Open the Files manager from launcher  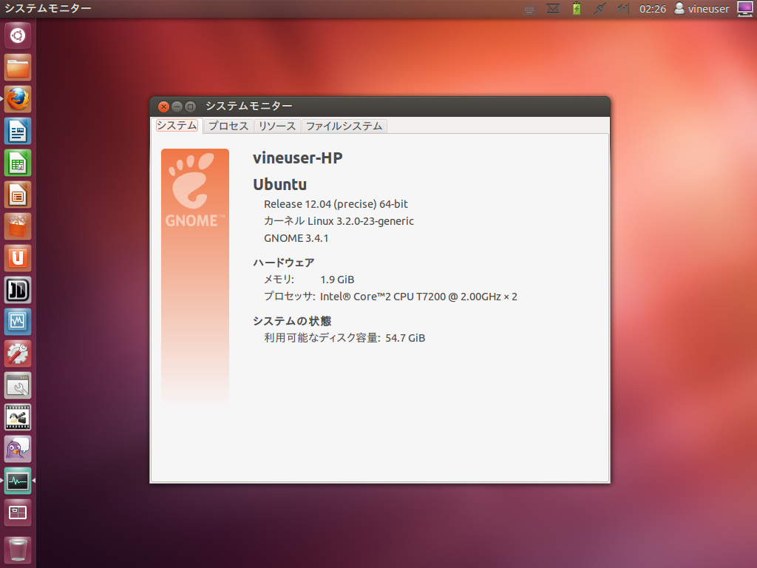tap(18, 67)
